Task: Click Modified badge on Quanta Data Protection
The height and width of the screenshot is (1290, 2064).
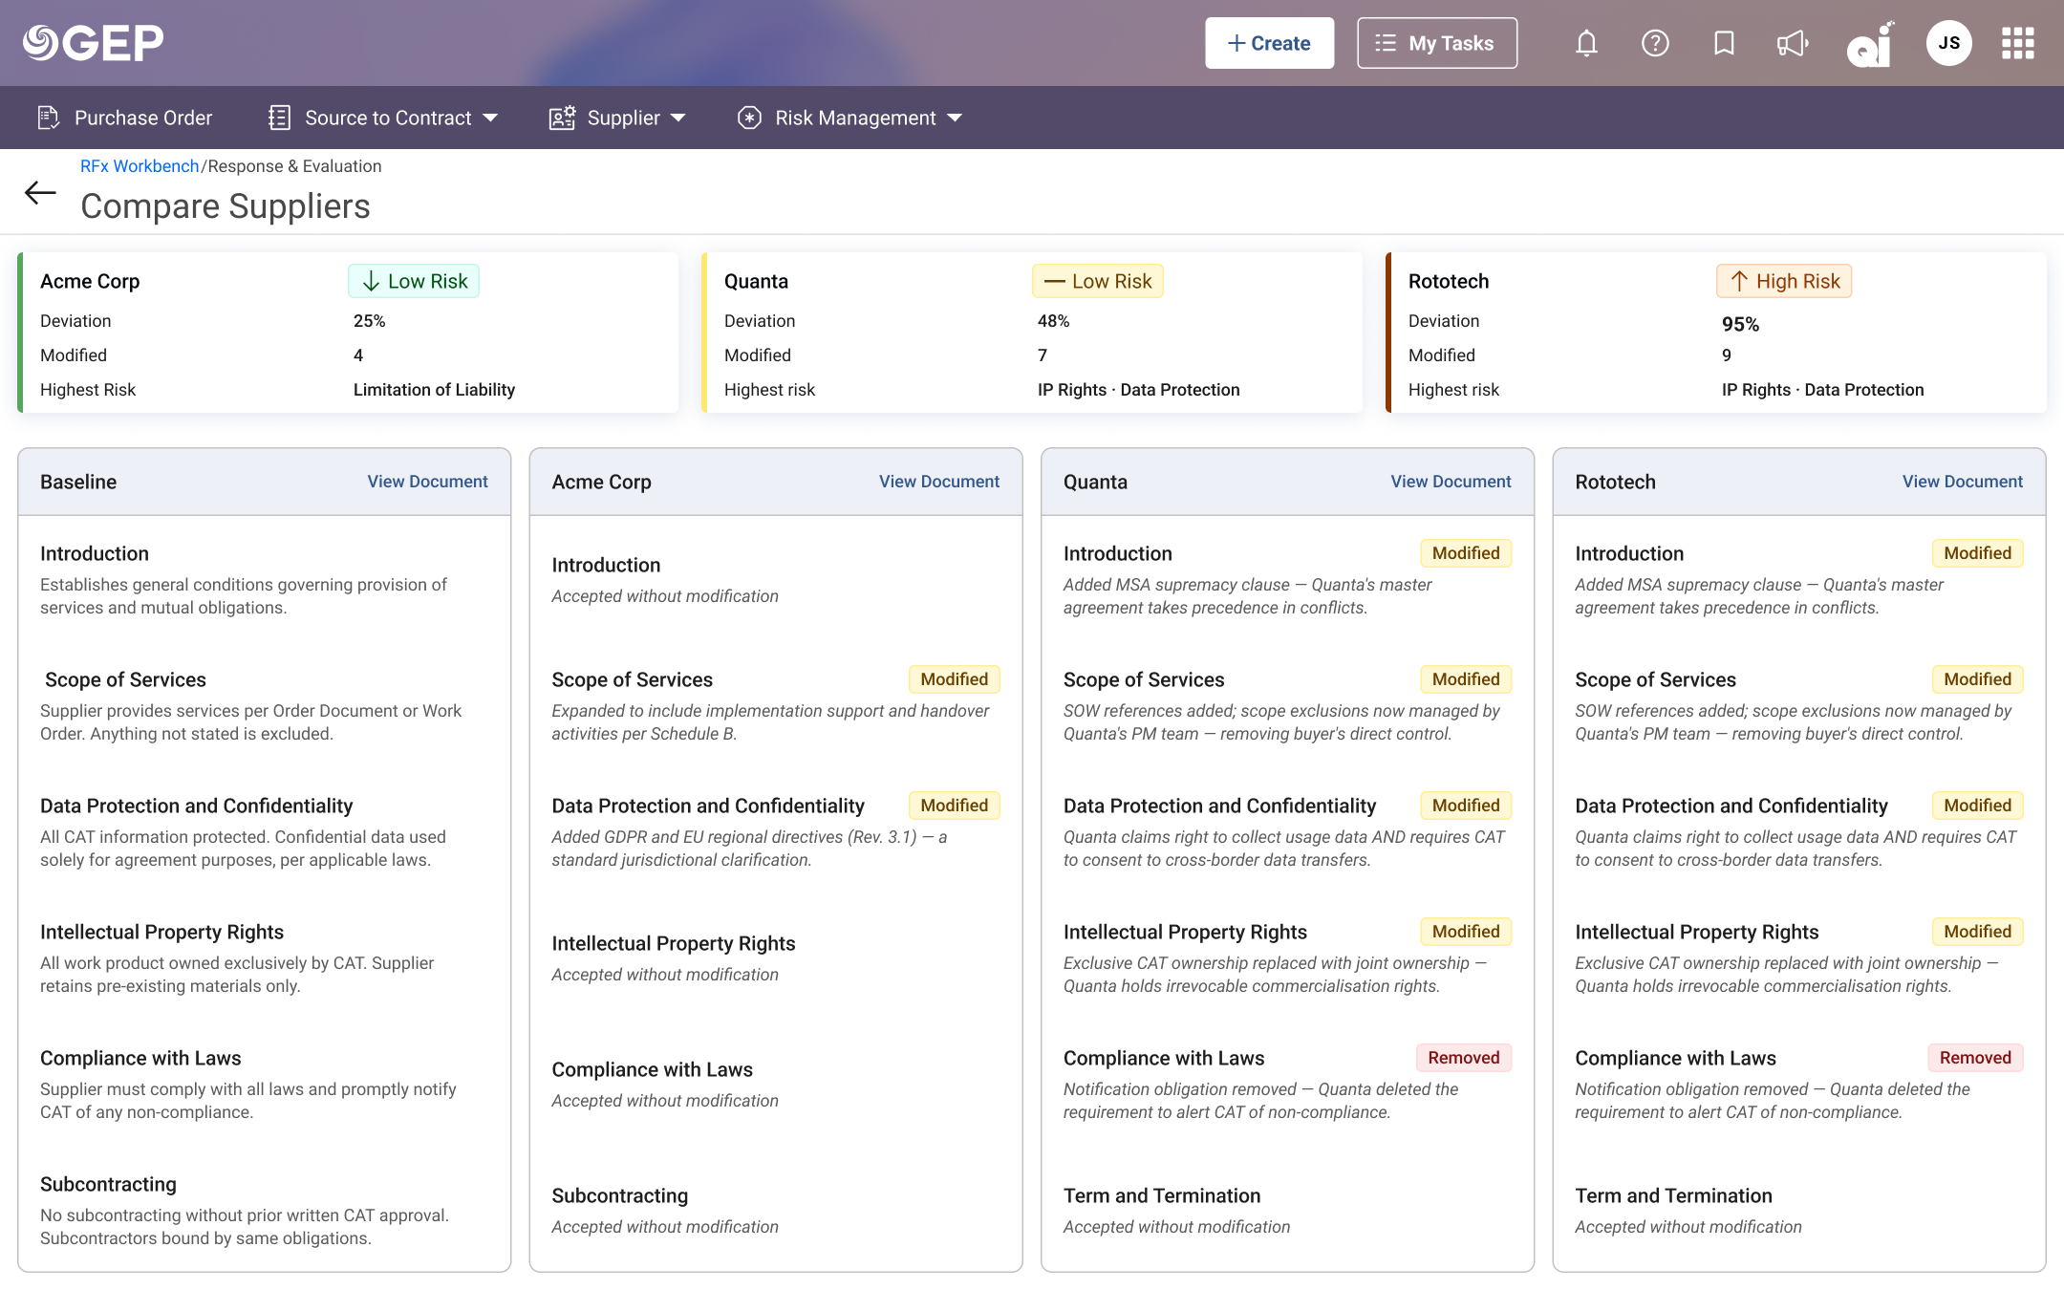Action: (x=1466, y=806)
